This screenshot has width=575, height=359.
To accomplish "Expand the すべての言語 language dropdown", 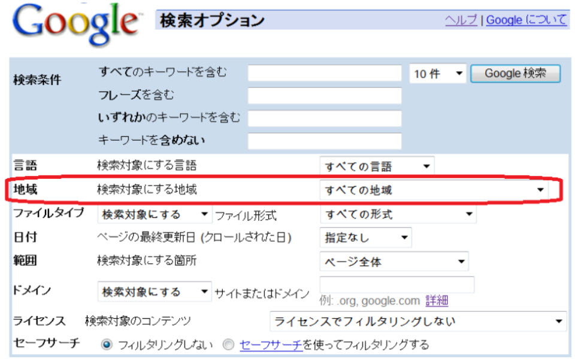I will click(377, 166).
